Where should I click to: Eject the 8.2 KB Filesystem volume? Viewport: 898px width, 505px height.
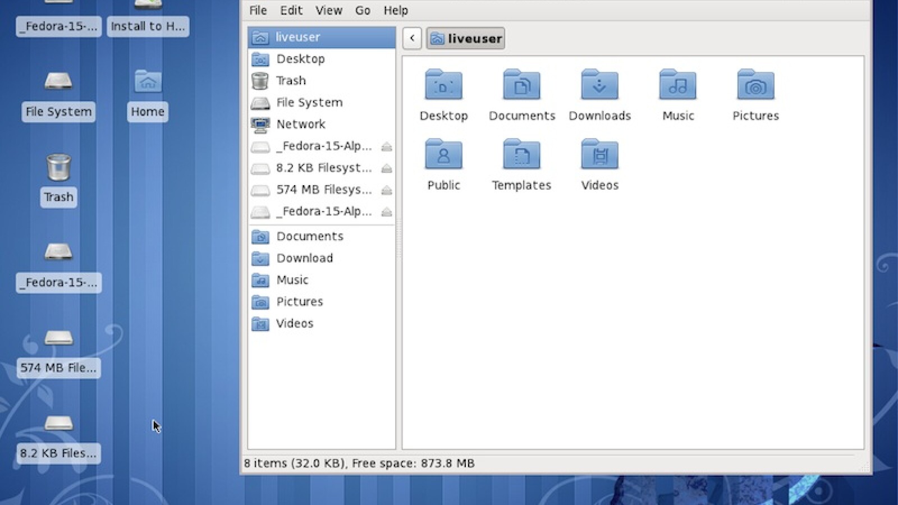pyautogui.click(x=387, y=168)
